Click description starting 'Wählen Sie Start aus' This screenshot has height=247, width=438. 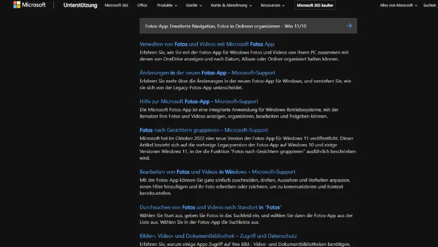[x=246, y=219]
